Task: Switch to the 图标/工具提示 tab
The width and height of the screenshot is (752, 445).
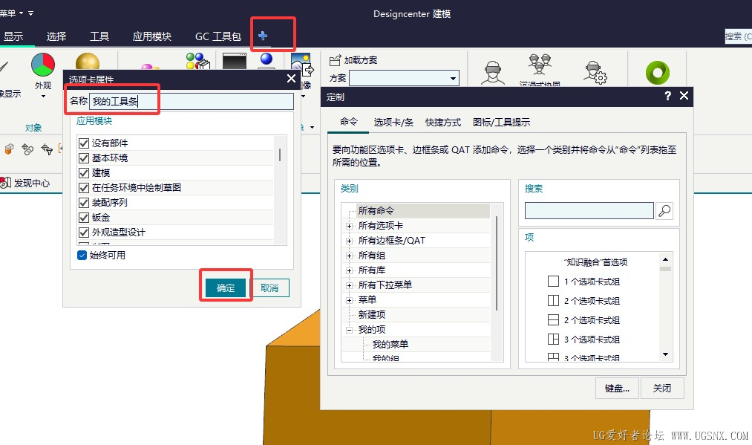Action: pos(501,122)
